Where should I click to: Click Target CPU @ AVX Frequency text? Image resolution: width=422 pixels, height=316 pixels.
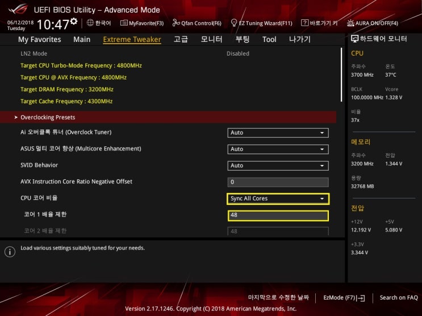(73, 78)
